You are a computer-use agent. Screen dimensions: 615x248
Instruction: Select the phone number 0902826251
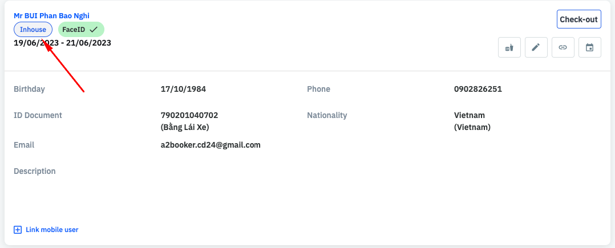pos(478,89)
